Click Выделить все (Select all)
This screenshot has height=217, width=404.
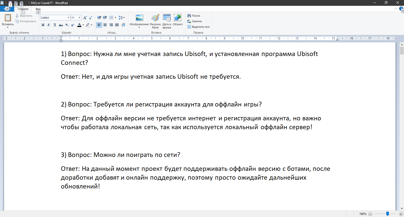pyautogui.click(x=198, y=27)
